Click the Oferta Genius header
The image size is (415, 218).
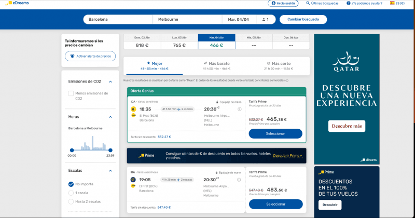216,91
